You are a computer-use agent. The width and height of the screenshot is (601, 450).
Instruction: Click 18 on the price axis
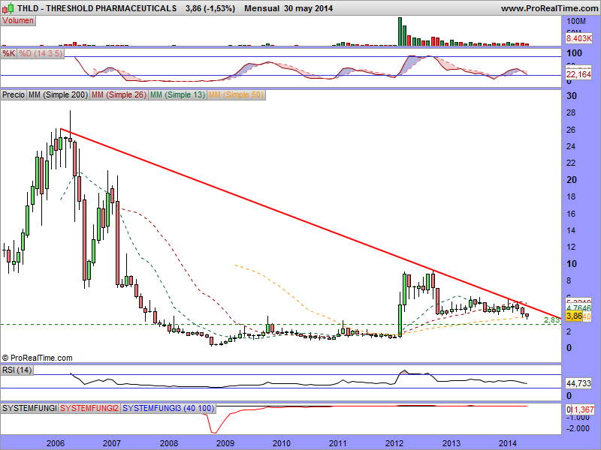point(572,196)
